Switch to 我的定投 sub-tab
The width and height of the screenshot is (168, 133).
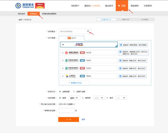click(x=22, y=14)
